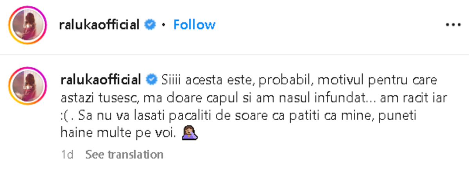This screenshot has height=171, width=469.
Task: Open the ralukaofficial username in the header
Action: tap(99, 25)
